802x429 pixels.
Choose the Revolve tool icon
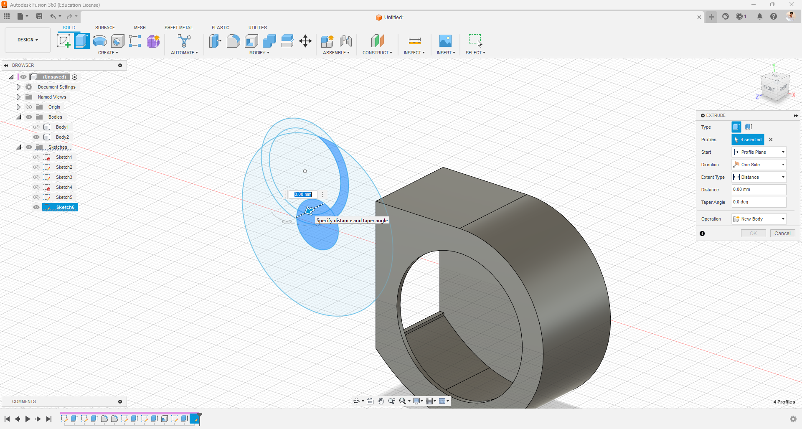[100, 41]
